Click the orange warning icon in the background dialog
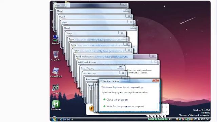Image resolution: width=217 pixels, height=122 pixels. 91,108
